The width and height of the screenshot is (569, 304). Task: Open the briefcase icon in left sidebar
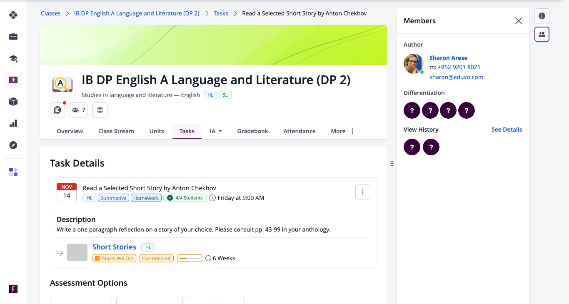pos(13,37)
